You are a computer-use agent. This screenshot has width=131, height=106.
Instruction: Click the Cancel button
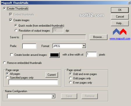(120, 17)
